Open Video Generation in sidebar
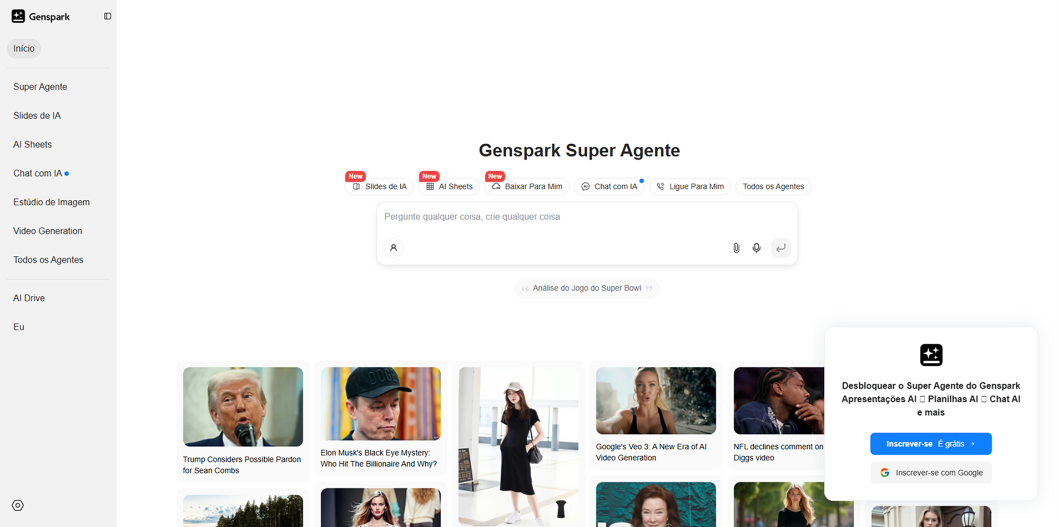 pos(48,231)
